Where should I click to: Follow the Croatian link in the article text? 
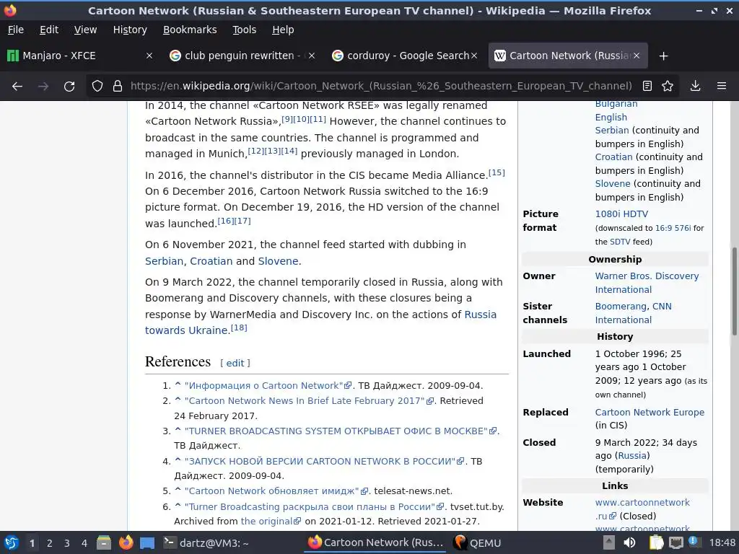[211, 261]
